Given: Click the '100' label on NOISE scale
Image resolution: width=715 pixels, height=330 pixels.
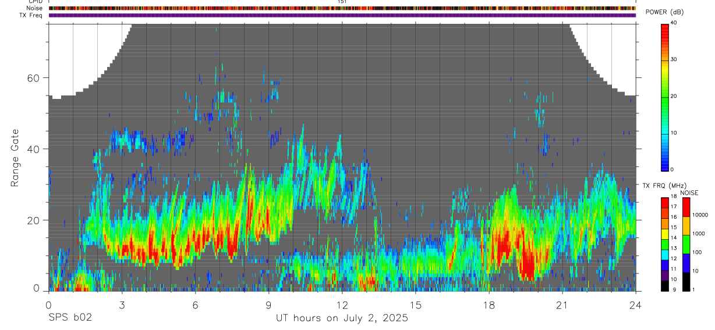Looking at the screenshot, I should pyautogui.click(x=696, y=252).
